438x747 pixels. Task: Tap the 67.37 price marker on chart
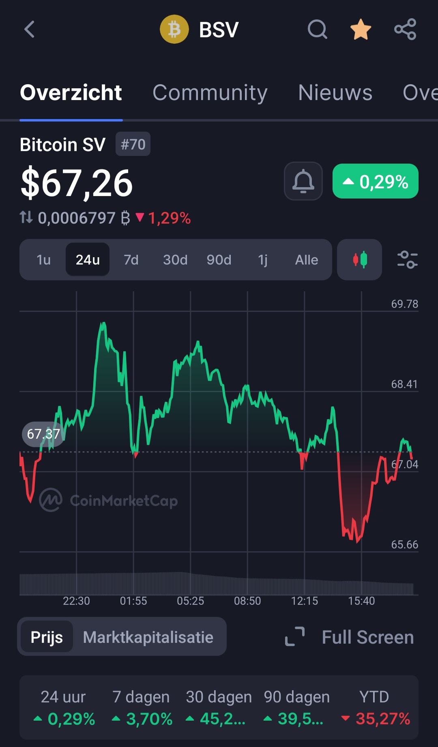(43, 434)
